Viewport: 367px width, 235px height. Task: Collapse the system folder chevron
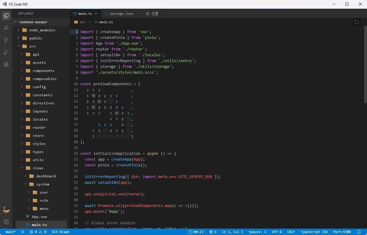(x=26, y=184)
